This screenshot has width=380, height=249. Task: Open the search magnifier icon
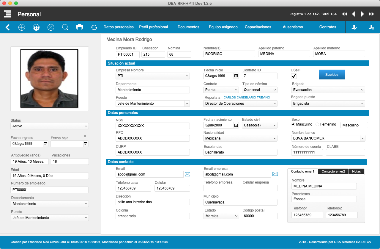click(65, 27)
